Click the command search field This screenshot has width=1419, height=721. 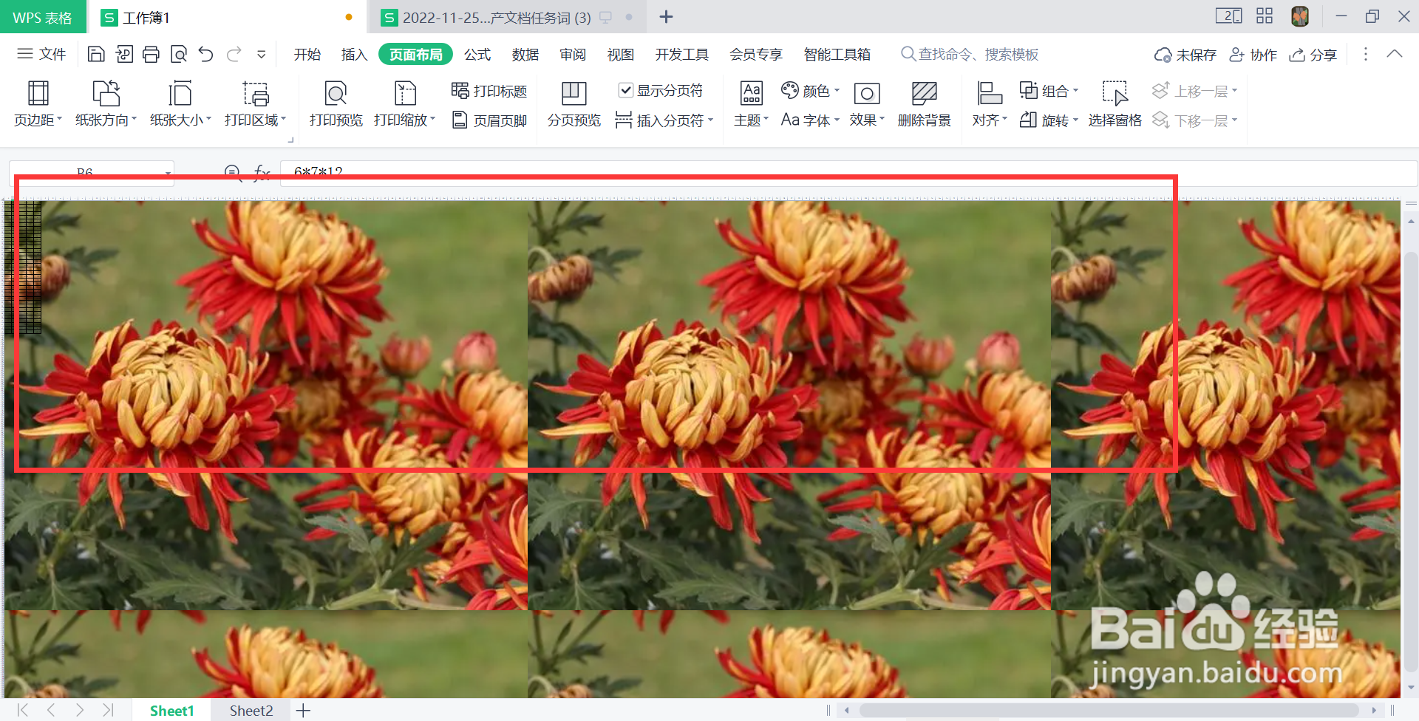coord(970,55)
